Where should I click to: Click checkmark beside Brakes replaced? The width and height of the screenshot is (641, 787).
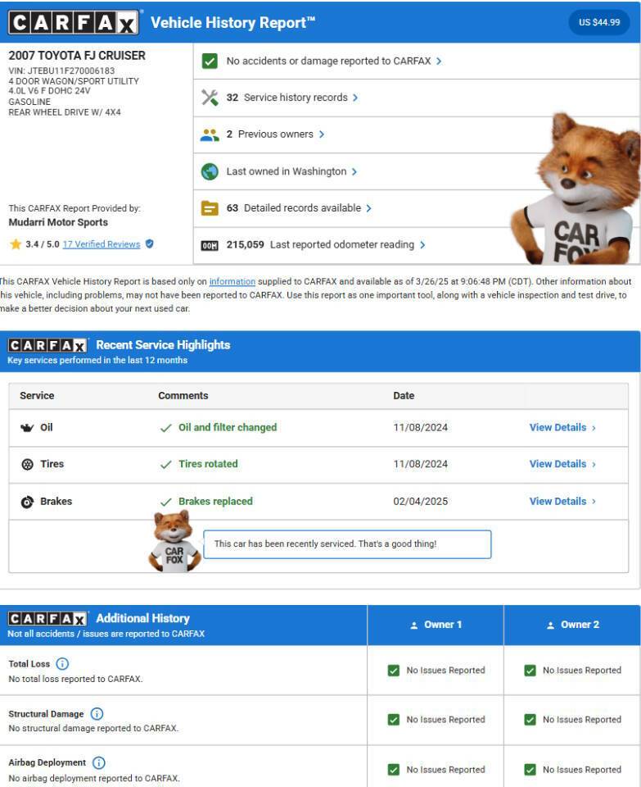[x=166, y=502]
